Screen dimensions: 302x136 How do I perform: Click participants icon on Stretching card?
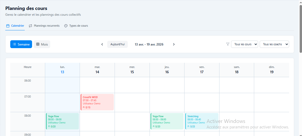coord(188,126)
